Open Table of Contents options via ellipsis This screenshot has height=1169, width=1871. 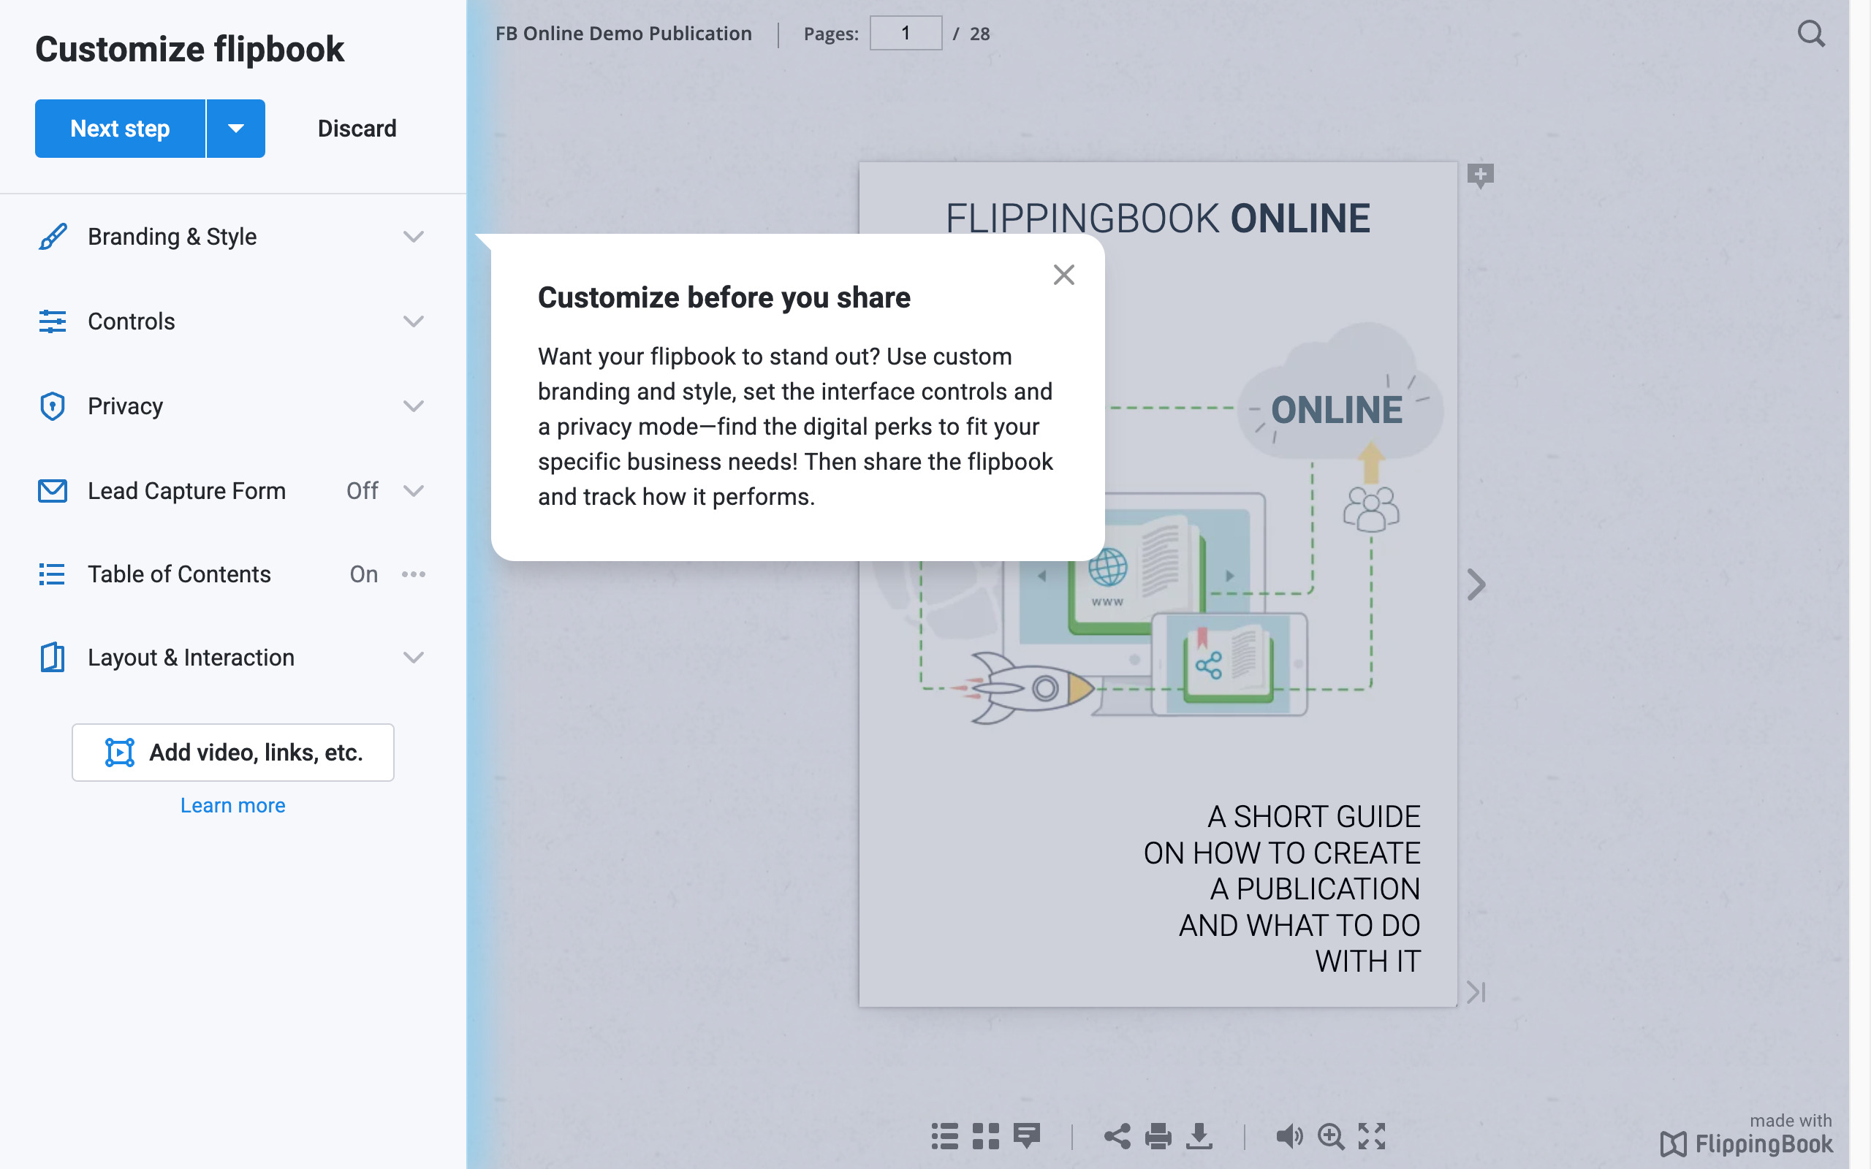click(415, 574)
